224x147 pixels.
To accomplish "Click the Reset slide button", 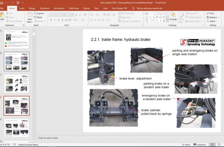I will click(38, 17).
